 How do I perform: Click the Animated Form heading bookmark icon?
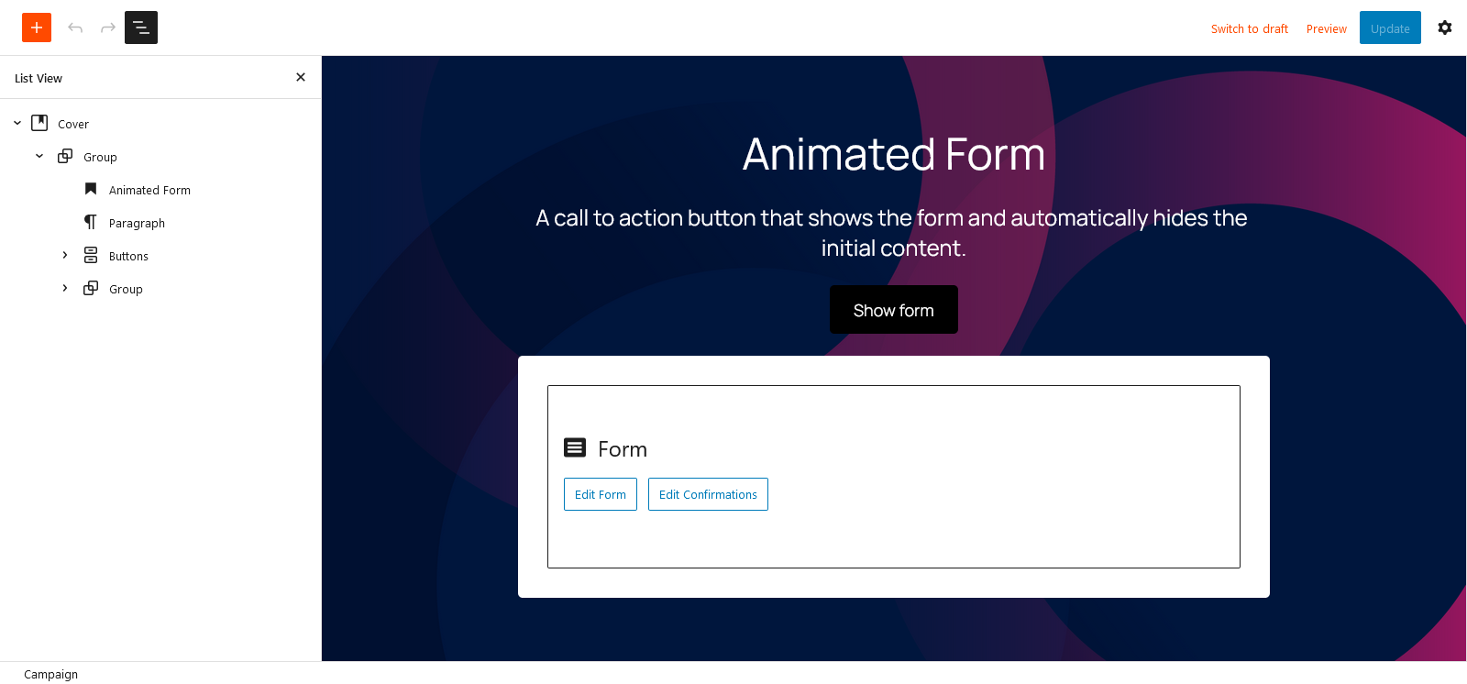[x=91, y=189]
